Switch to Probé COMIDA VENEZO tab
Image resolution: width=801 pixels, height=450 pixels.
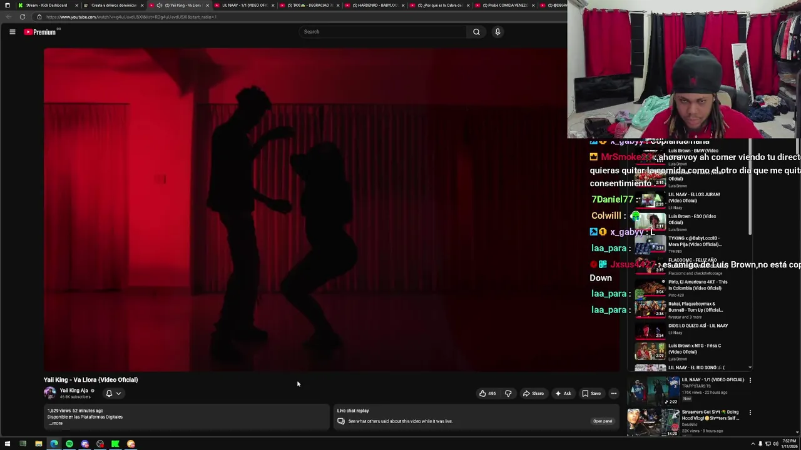(x=504, y=5)
